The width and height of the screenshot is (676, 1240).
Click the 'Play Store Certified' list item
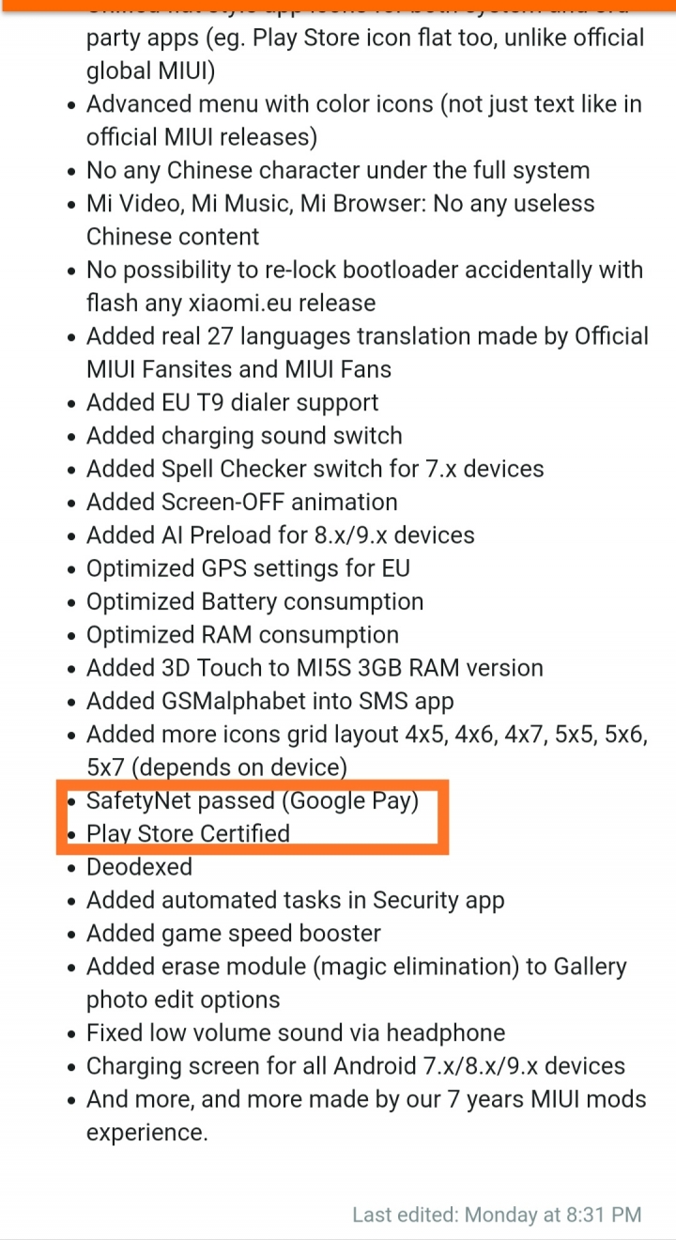tap(188, 834)
